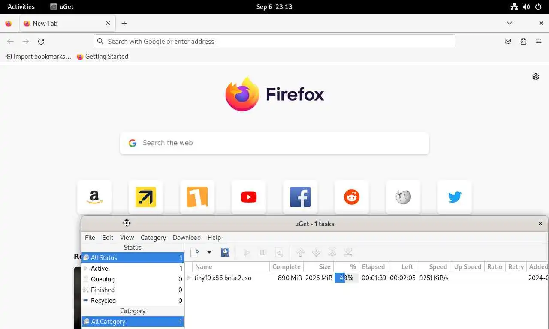Open the list all tabs dropdown in Firefox
Viewport: 549px width, 329px height.
coord(509,23)
